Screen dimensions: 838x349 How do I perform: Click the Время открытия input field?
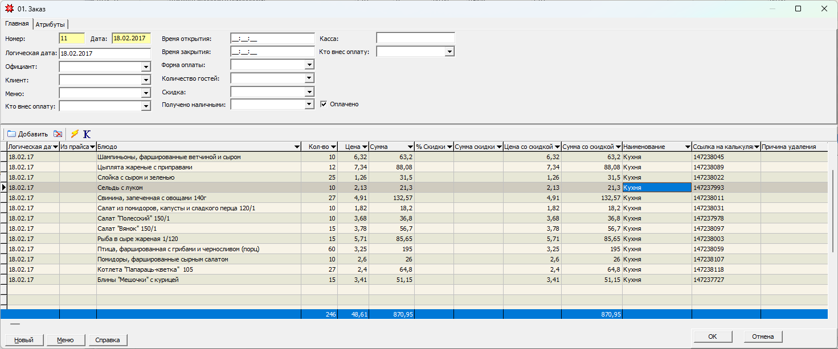(272, 39)
